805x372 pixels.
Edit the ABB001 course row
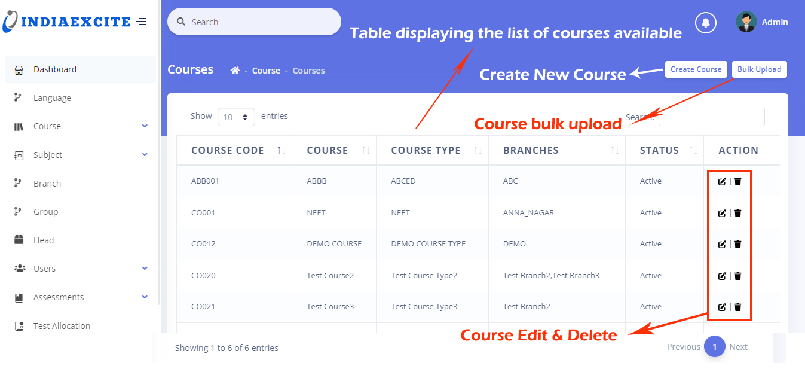coord(722,181)
